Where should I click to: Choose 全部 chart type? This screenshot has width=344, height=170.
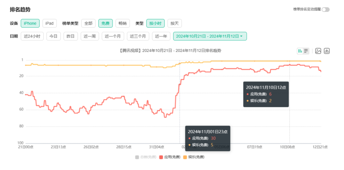89,23
